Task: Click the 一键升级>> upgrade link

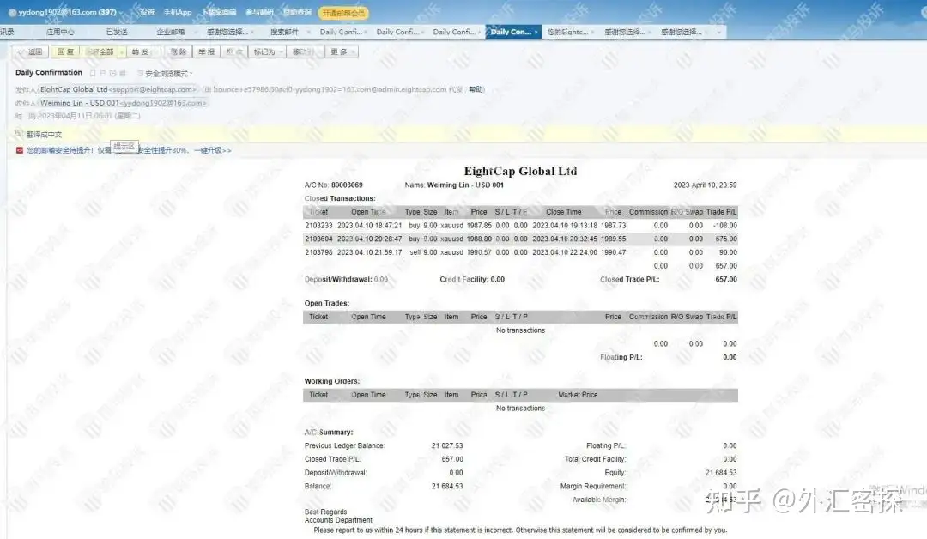Action: [213, 151]
